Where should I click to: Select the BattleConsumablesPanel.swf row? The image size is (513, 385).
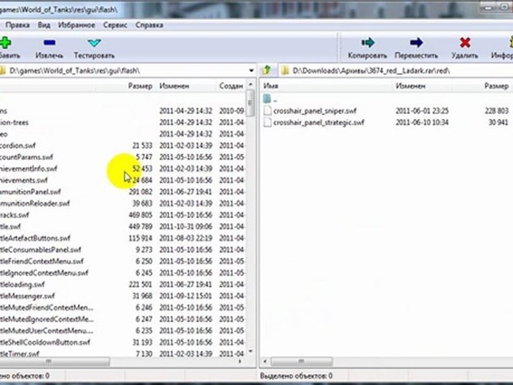tap(123, 250)
